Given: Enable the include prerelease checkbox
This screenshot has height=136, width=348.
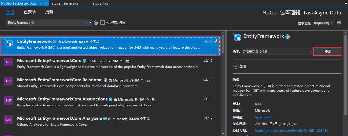Looking at the screenshot, I should [102, 23].
